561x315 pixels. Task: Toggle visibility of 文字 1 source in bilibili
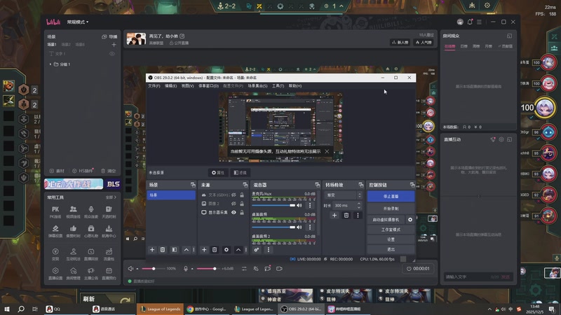pos(112,54)
